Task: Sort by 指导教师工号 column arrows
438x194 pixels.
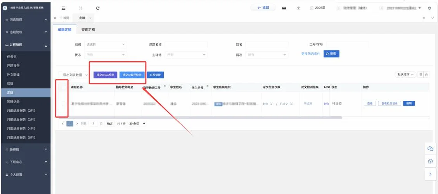Action: coord(165,87)
